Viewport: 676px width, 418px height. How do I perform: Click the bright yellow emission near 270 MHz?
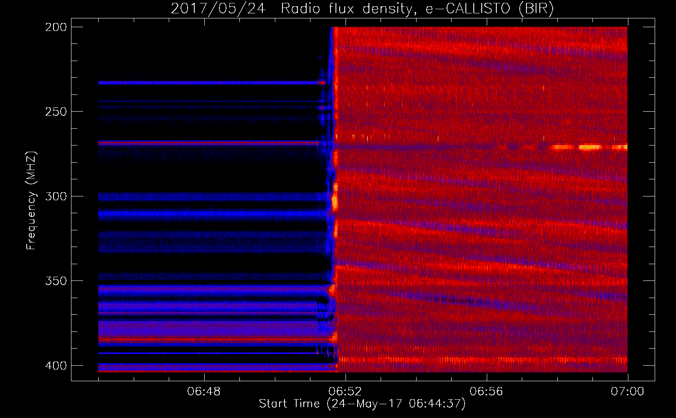589,147
